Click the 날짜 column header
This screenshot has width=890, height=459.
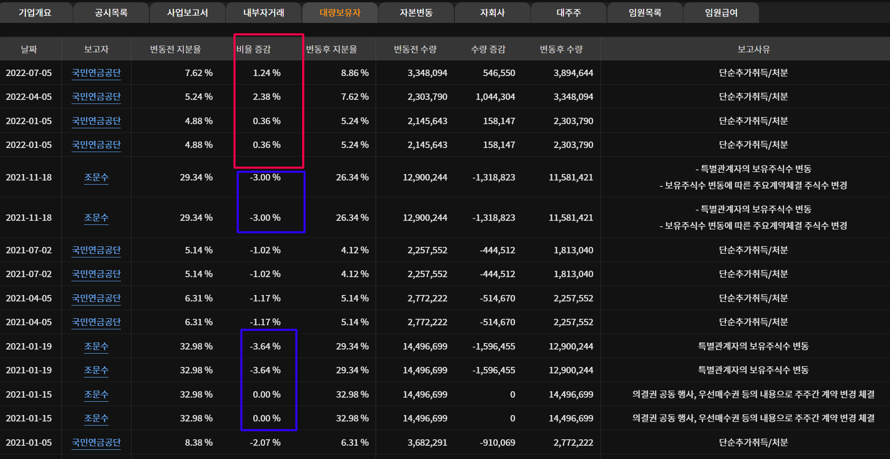29,49
